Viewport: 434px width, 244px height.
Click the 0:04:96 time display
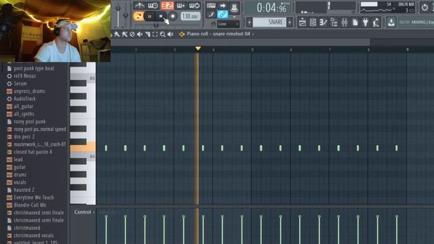[x=271, y=8]
